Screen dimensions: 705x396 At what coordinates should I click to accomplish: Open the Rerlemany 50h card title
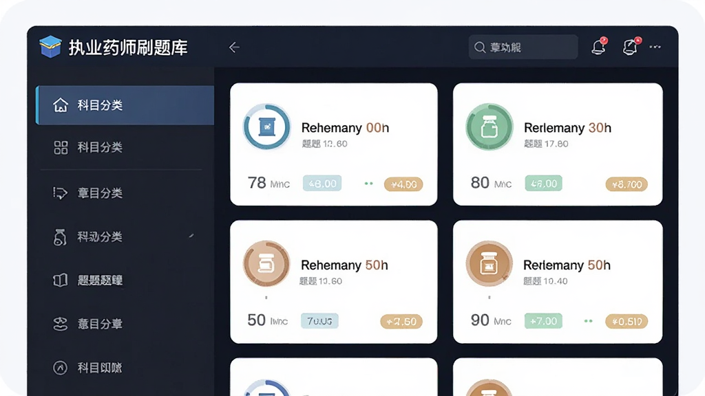click(567, 265)
